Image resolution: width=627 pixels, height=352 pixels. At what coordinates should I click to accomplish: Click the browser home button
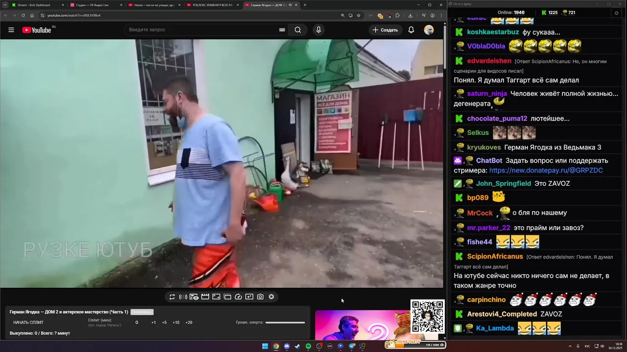[32, 15]
